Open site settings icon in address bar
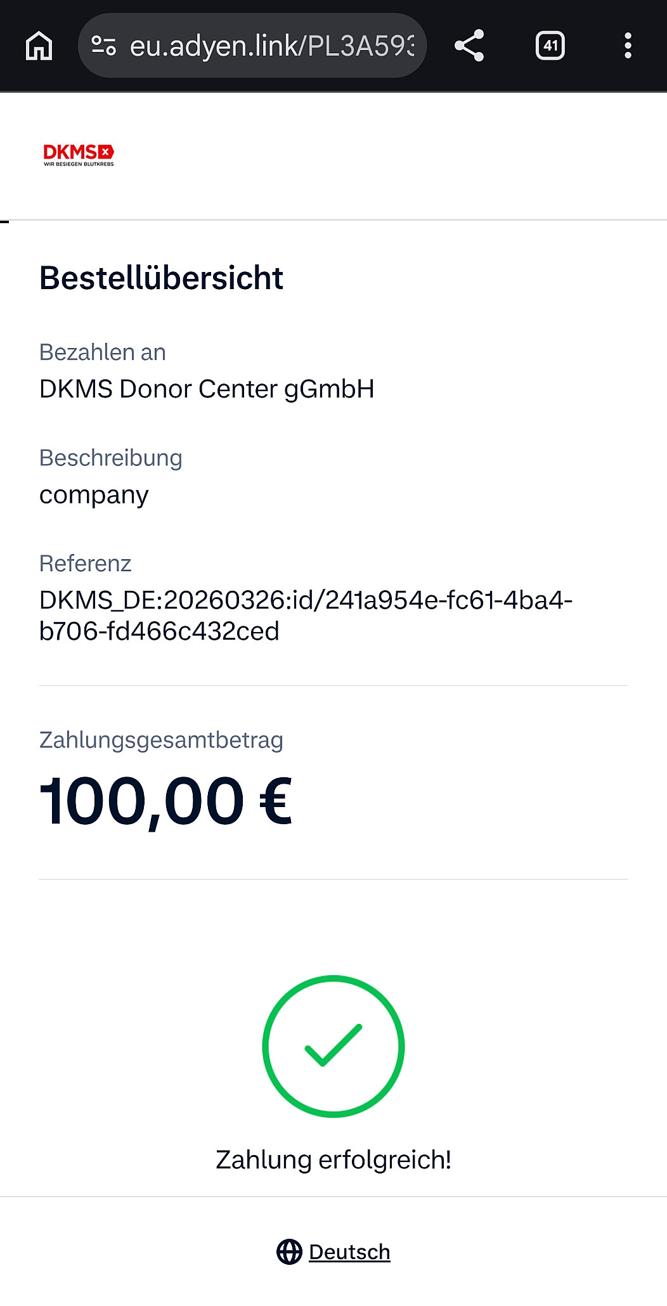The image size is (667, 1306). point(103,46)
